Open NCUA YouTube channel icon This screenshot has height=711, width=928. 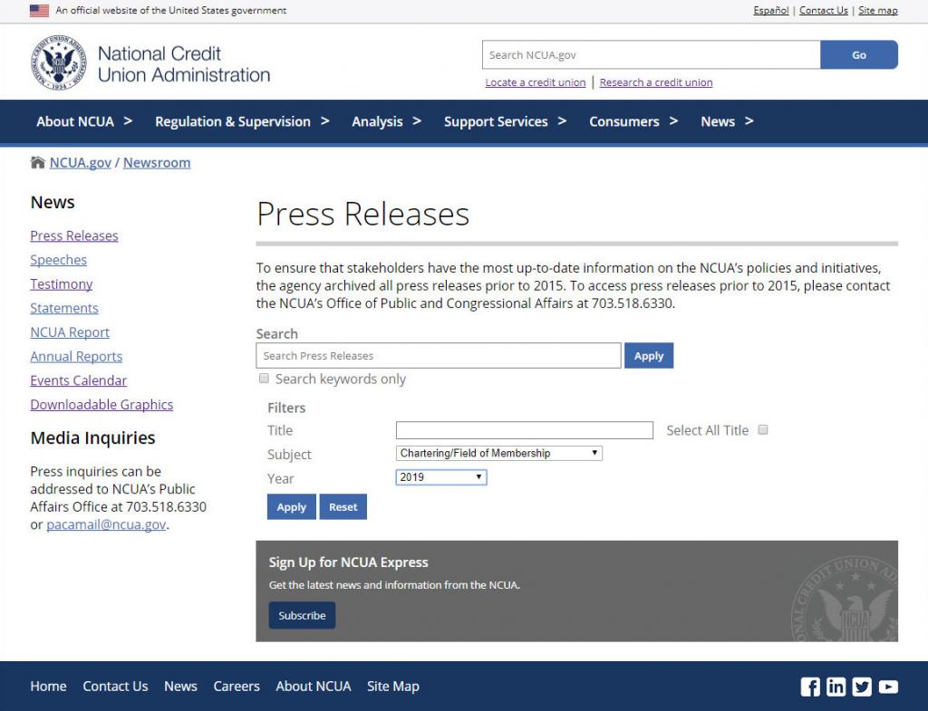pos(888,687)
